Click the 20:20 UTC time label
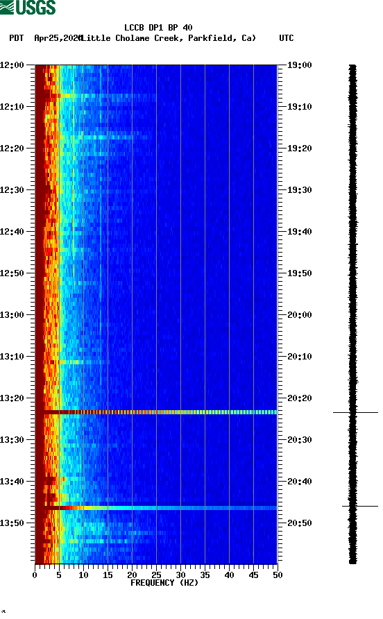 (x=300, y=398)
